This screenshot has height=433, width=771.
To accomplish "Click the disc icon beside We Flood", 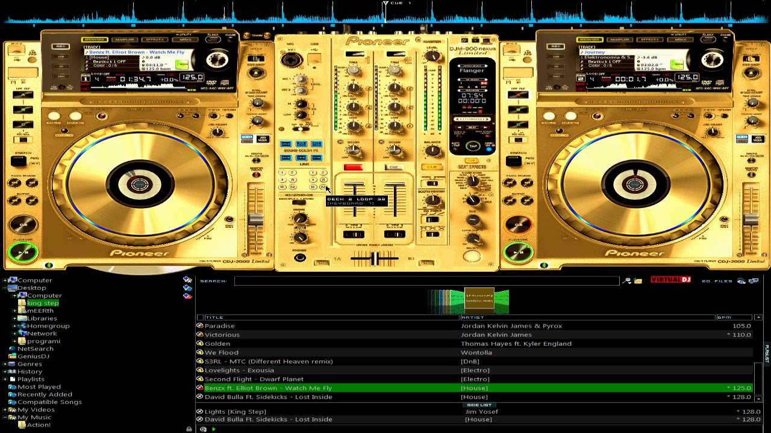I will [x=200, y=352].
